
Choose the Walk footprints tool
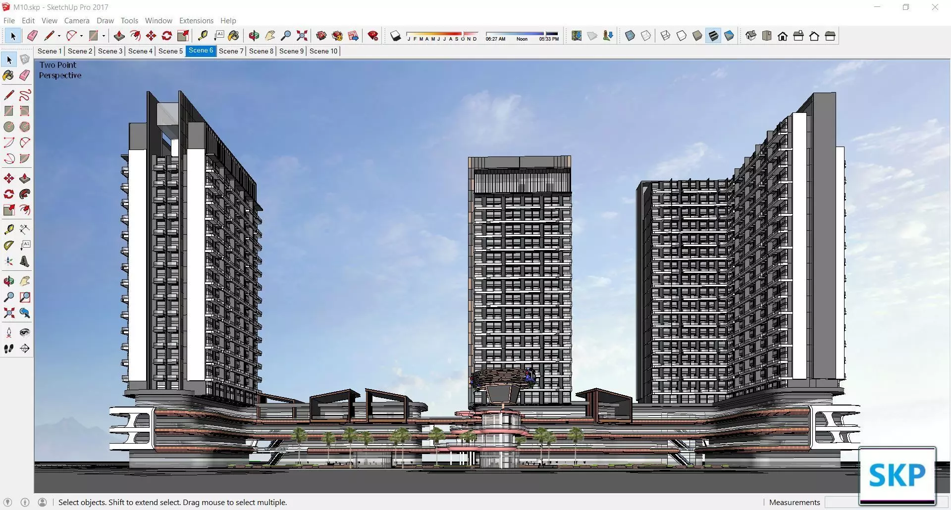pyautogui.click(x=9, y=349)
